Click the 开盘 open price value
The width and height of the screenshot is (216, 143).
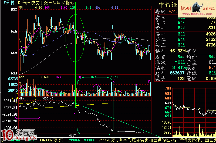point(212,62)
